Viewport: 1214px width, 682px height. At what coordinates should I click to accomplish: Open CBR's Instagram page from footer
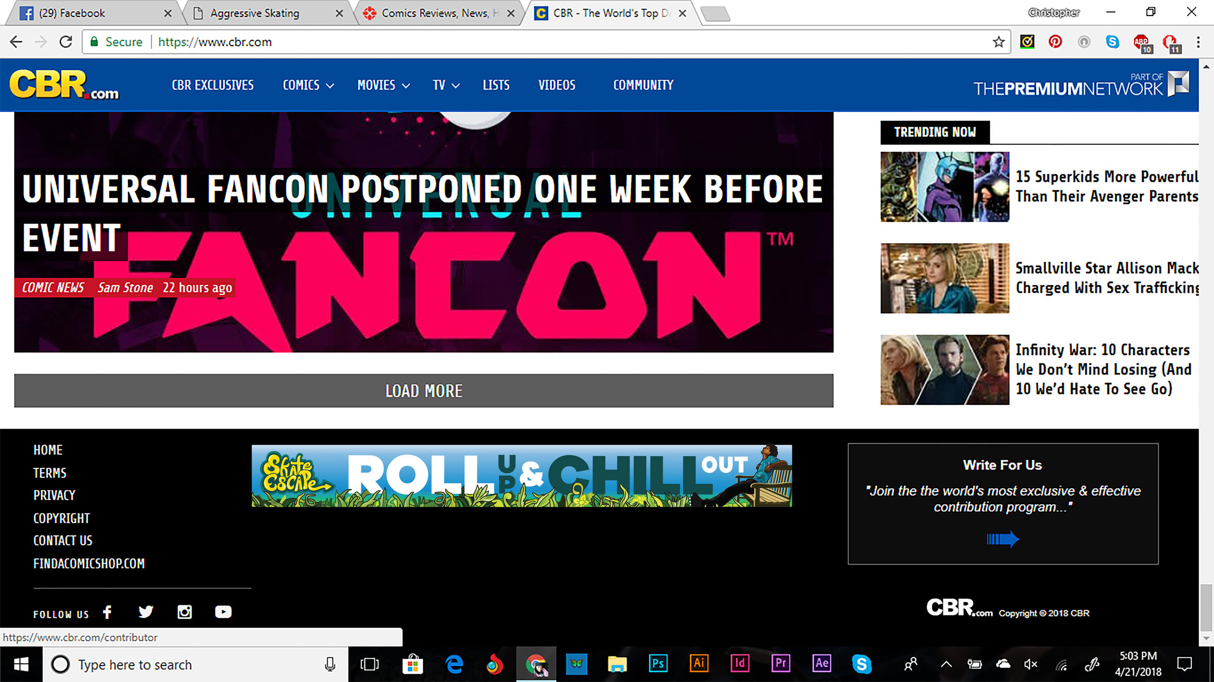[x=185, y=612]
